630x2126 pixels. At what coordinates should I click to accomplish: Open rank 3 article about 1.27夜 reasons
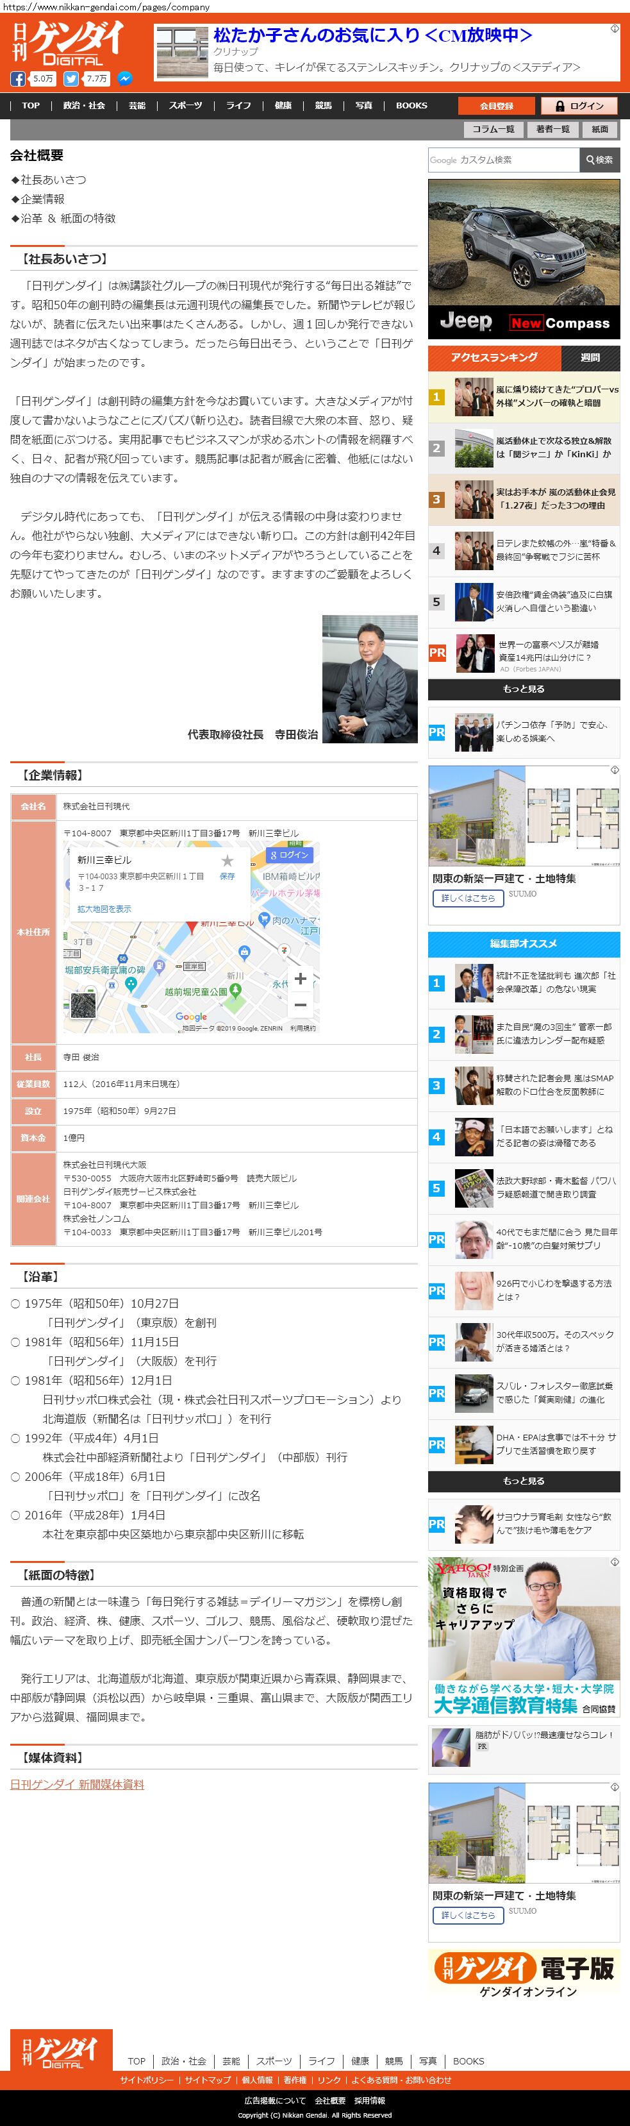pyautogui.click(x=524, y=500)
